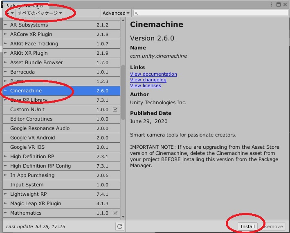Screen dimensions: 290x233
Task: Select the Google Resonance Audio package
Action: point(61,128)
